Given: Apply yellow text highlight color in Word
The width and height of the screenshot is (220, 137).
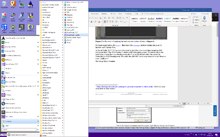Looking at the screenshot, I should [x=95, y=22].
